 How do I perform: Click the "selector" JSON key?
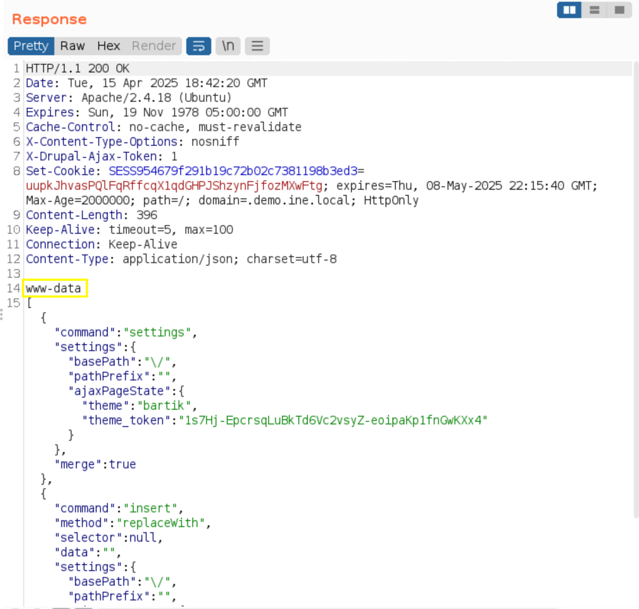[x=88, y=537]
